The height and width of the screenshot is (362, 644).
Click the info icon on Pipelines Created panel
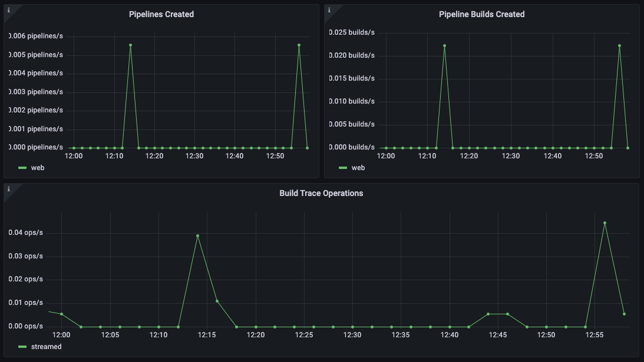[8, 9]
